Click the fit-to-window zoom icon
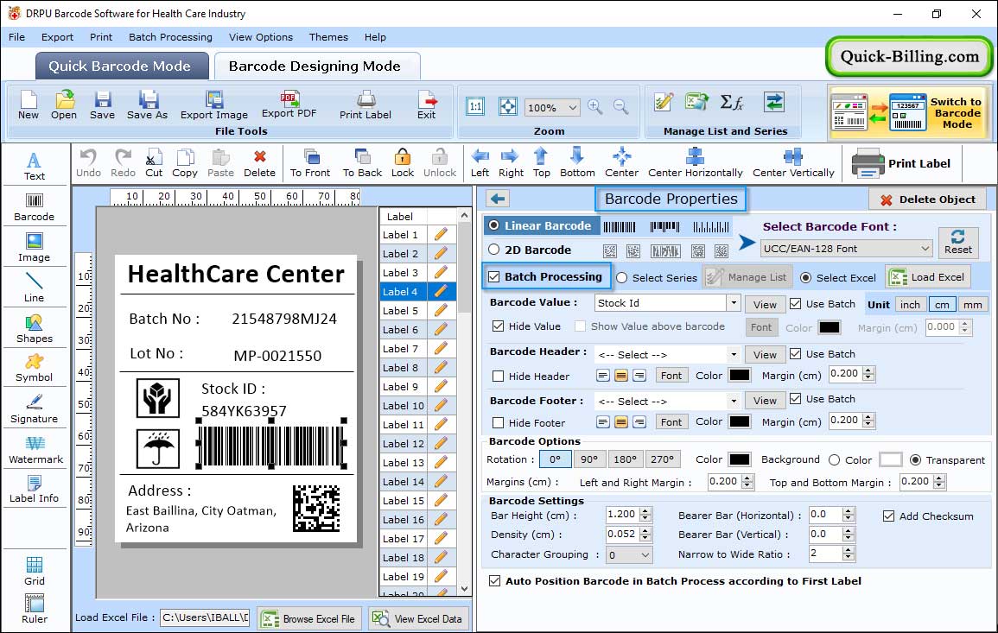 pos(508,106)
